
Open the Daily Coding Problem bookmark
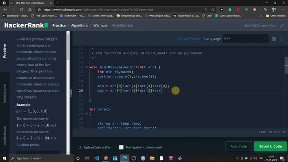point(228,16)
